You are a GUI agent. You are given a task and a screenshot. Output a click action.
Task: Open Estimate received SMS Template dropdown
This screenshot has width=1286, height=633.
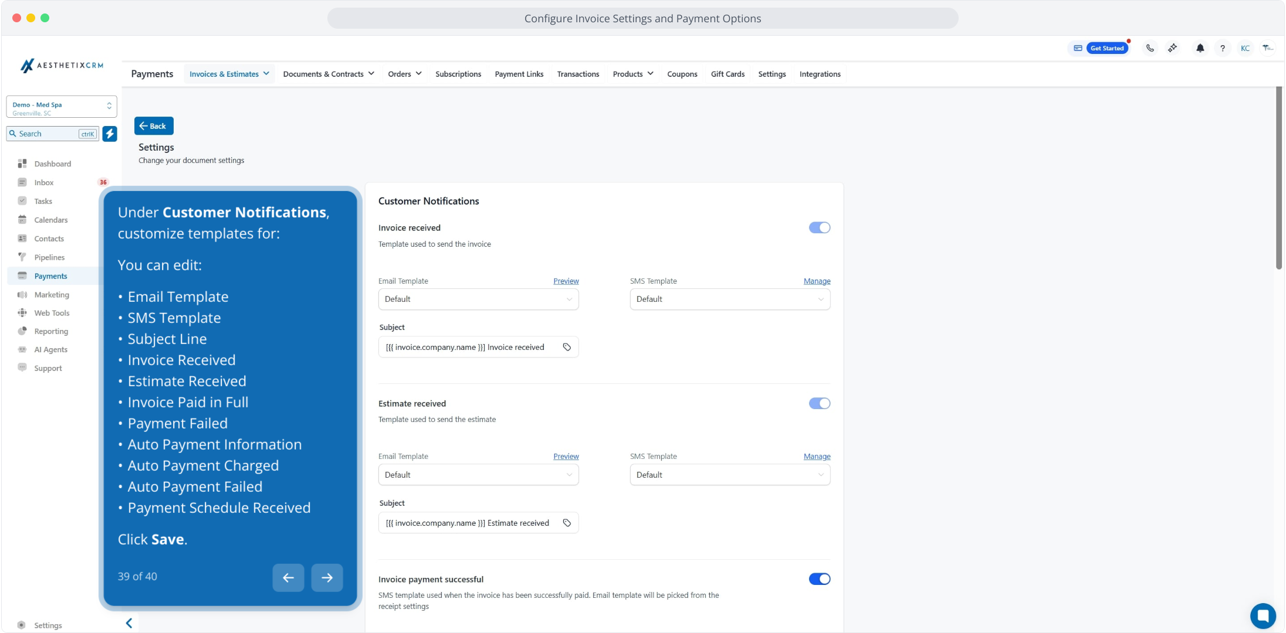(730, 475)
